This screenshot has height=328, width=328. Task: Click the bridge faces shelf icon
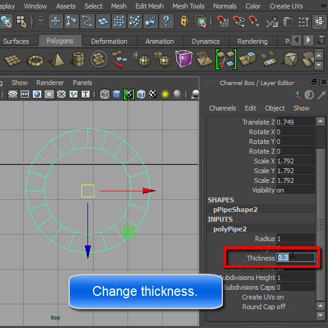tap(269, 59)
